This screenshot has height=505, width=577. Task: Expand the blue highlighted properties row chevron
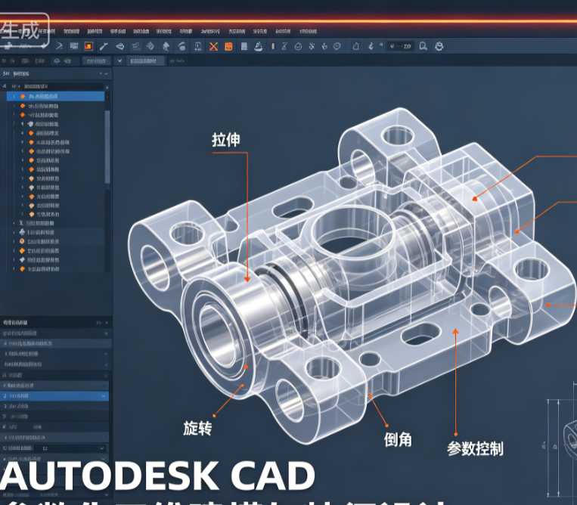104,396
